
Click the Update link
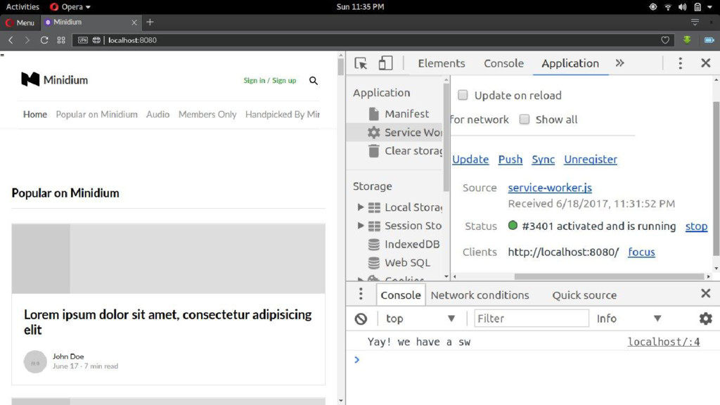pos(470,160)
